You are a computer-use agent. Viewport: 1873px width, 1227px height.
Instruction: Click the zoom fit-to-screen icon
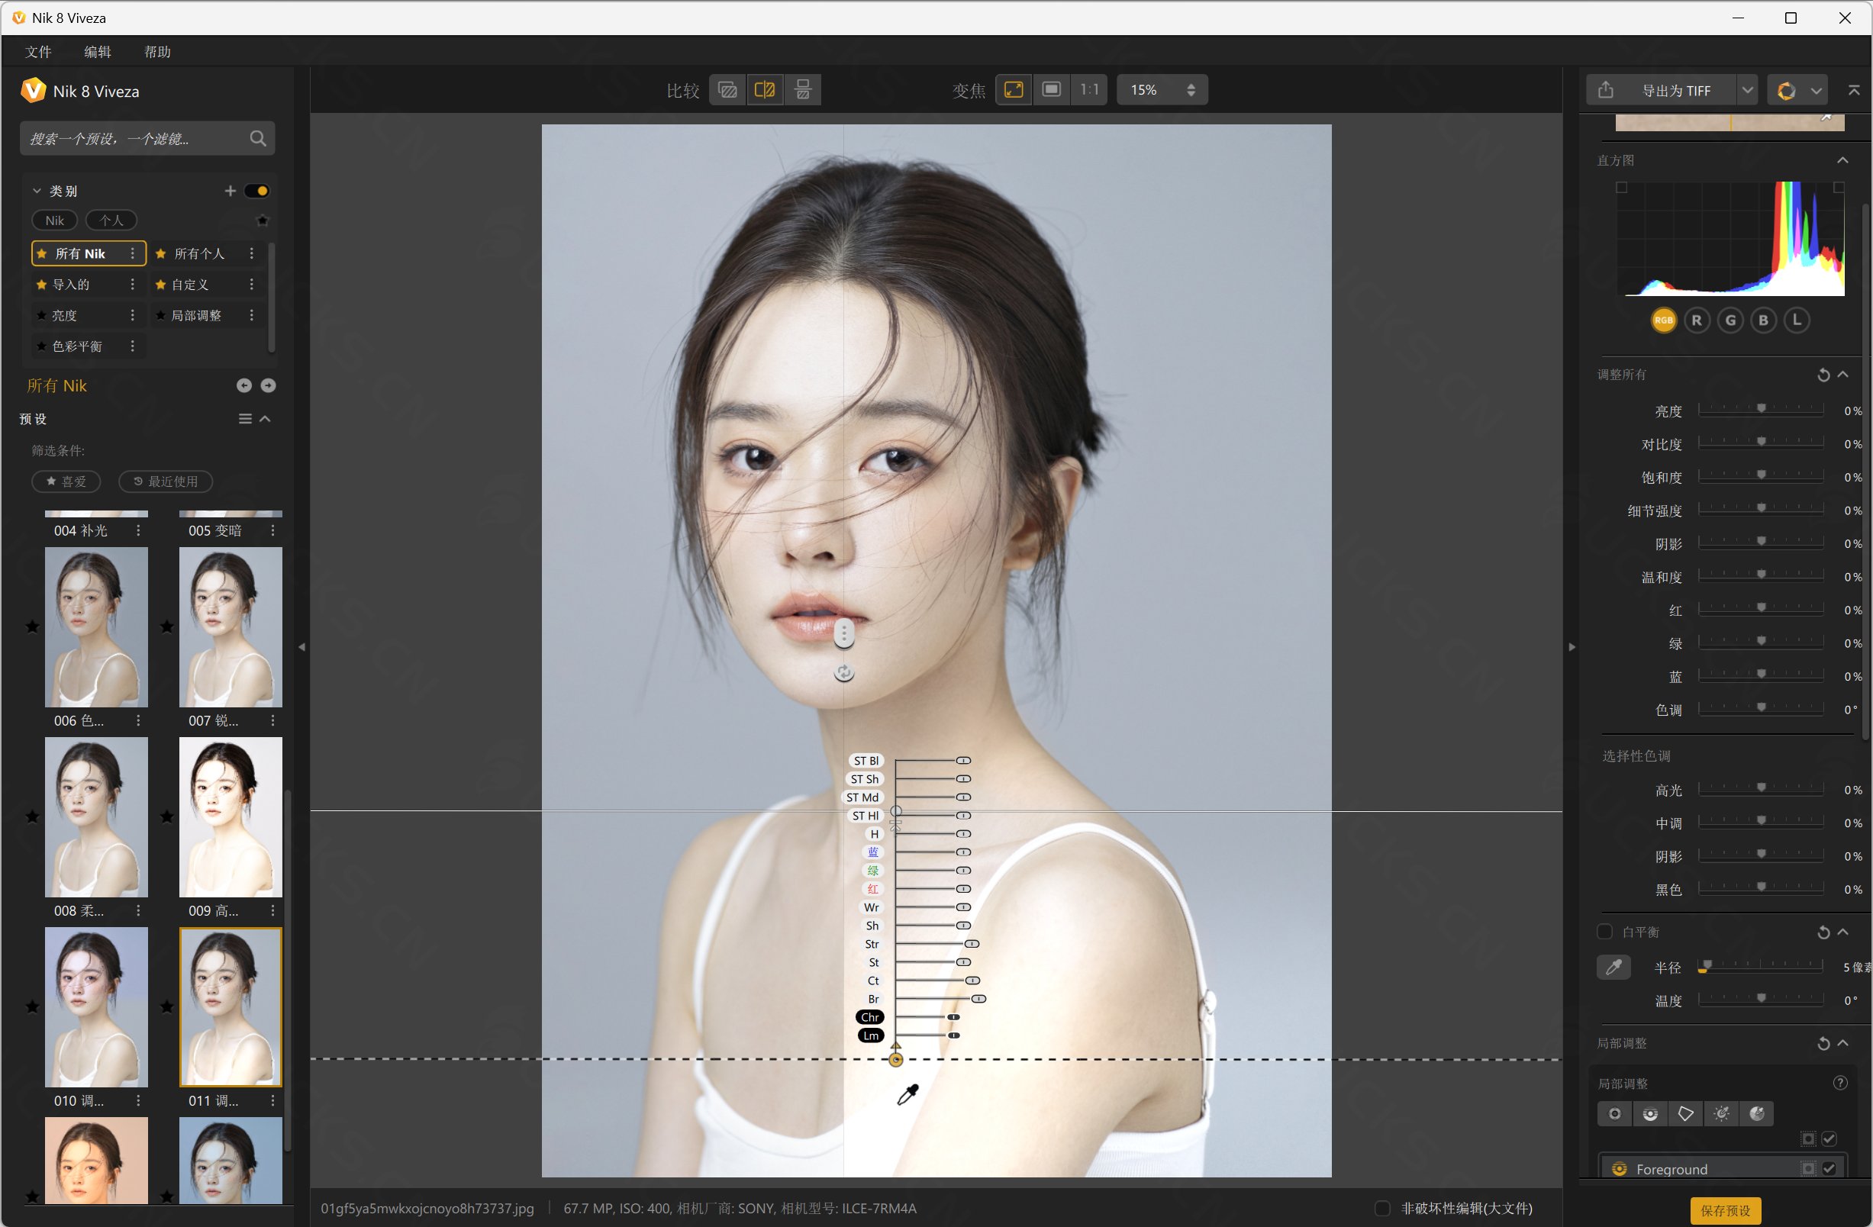click(x=1014, y=90)
